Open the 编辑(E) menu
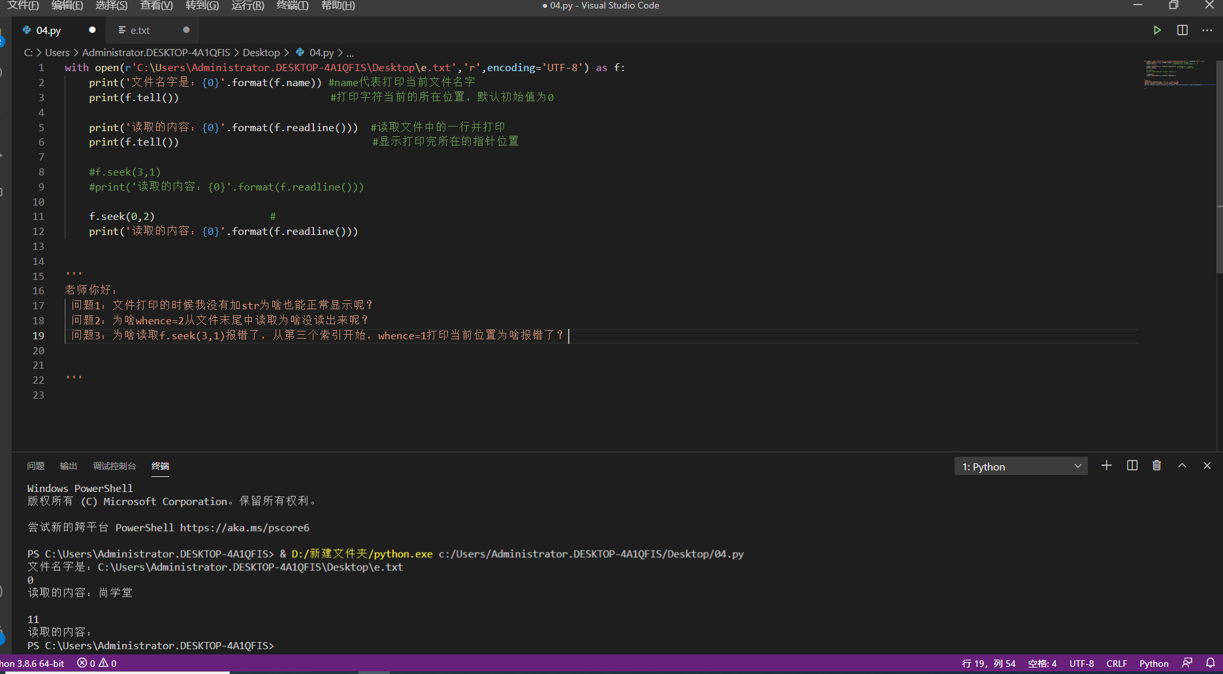 coord(67,5)
